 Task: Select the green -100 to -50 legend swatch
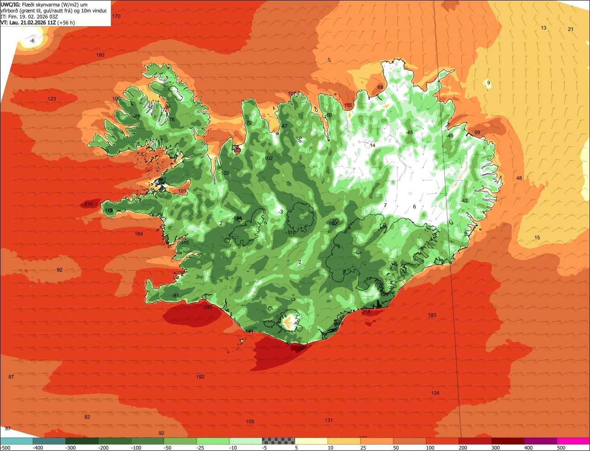pos(147,441)
